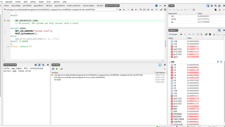Open the Groups dropdown in Registers panel
This screenshot has width=225, height=127.
(x=173, y=34)
